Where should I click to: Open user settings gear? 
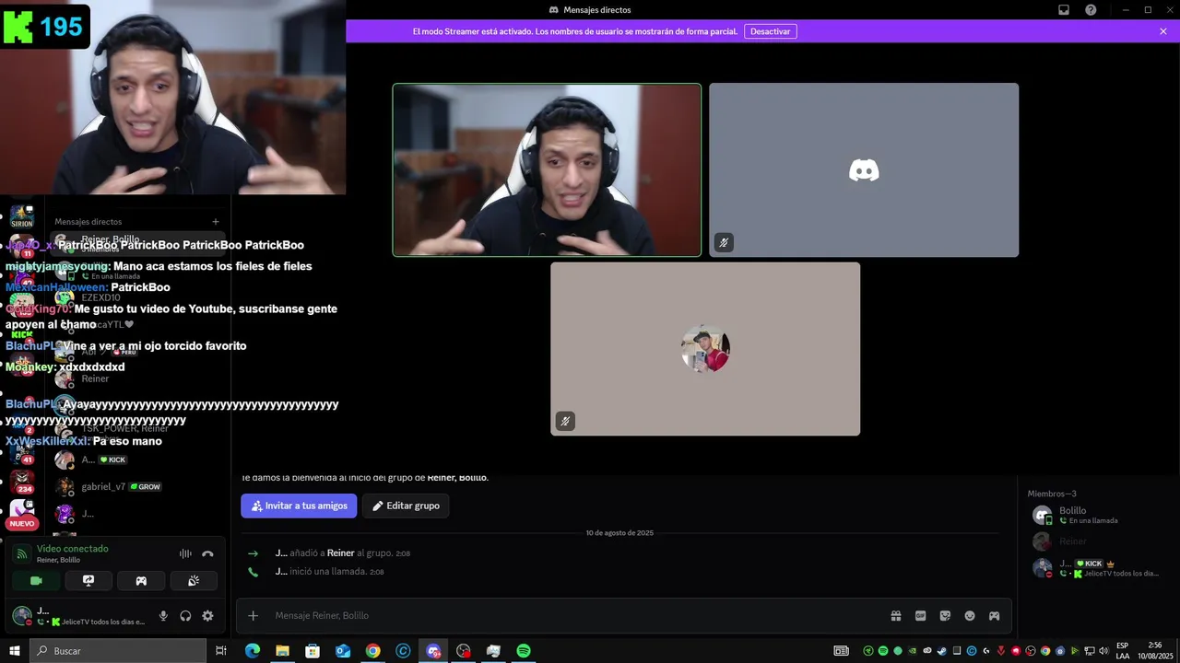tap(207, 616)
